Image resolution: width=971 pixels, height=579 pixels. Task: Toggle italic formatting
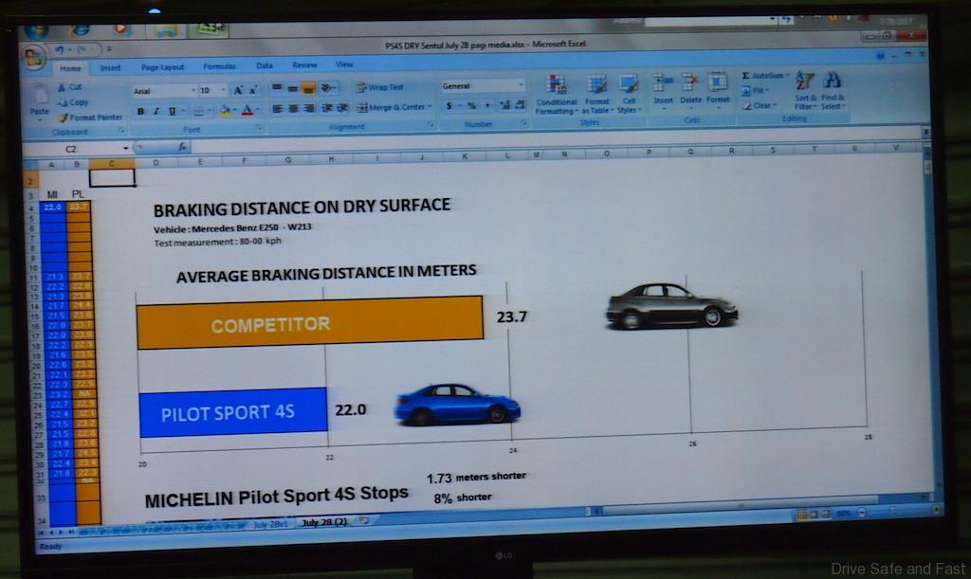[156, 111]
